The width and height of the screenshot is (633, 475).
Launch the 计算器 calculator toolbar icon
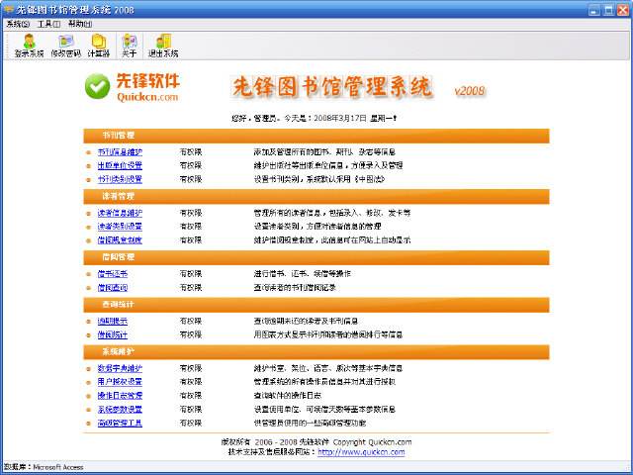click(x=99, y=46)
